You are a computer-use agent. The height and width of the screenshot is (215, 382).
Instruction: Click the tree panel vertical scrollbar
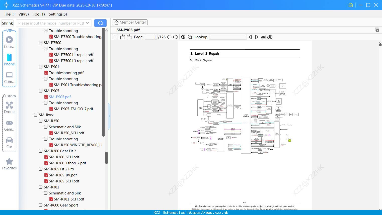tap(106, 158)
